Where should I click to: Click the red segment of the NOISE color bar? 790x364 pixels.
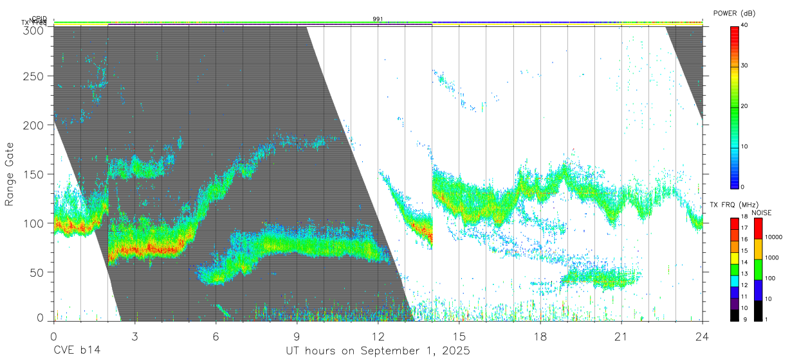point(758,229)
